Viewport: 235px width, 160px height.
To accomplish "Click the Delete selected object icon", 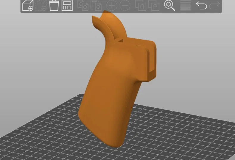I will 41,5.
